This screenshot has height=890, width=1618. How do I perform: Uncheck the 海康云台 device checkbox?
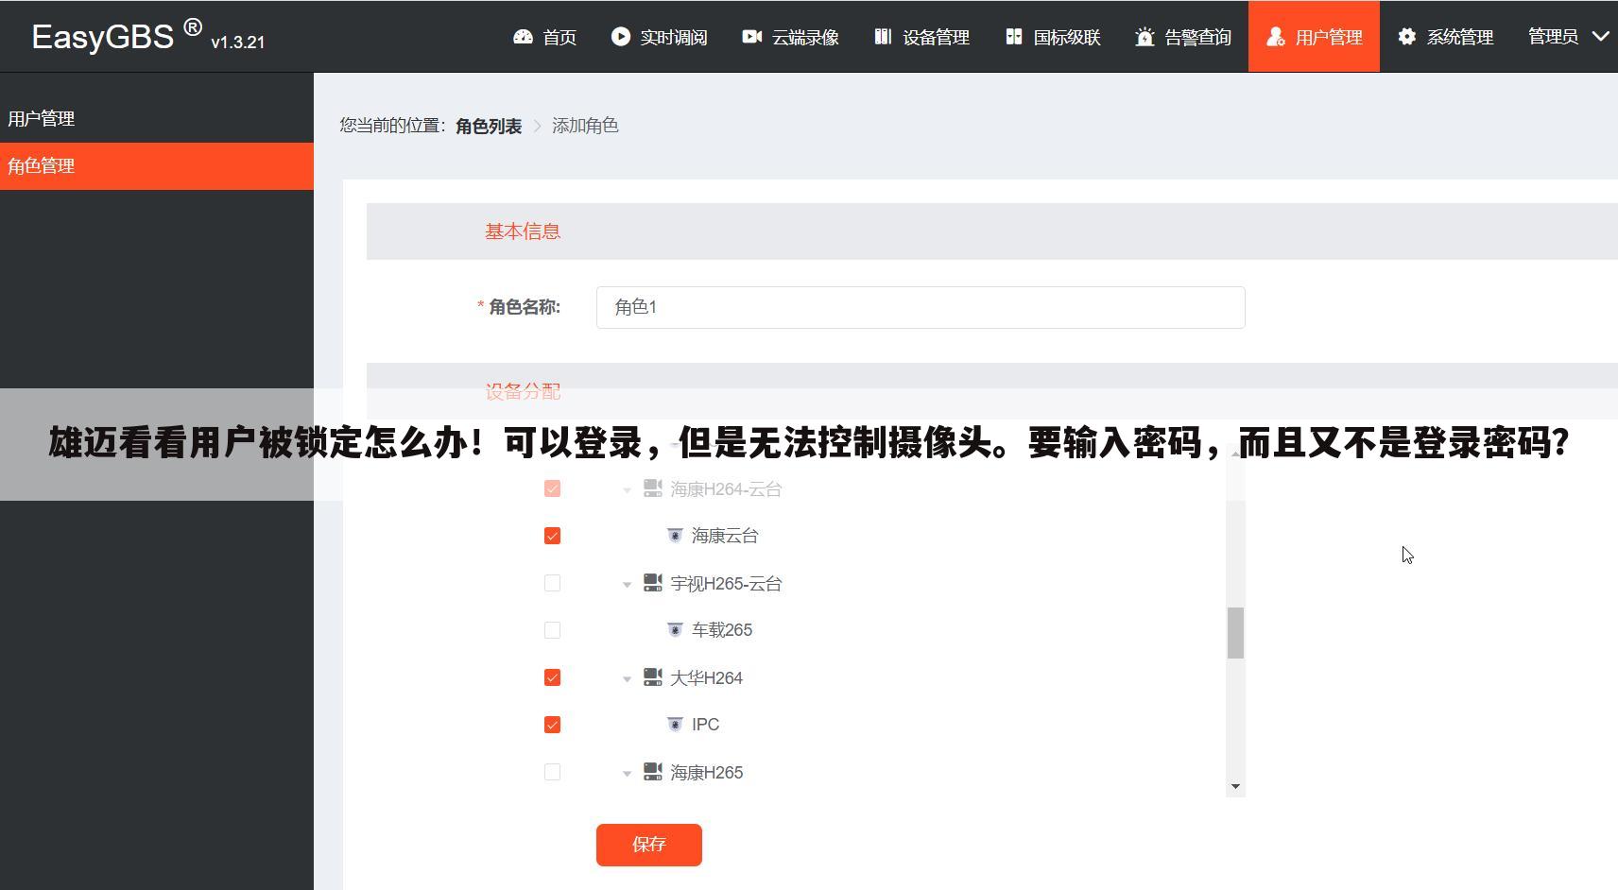552,535
